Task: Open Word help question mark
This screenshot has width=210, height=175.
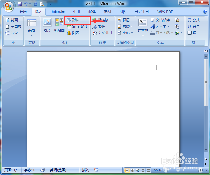Action: pos(205,12)
